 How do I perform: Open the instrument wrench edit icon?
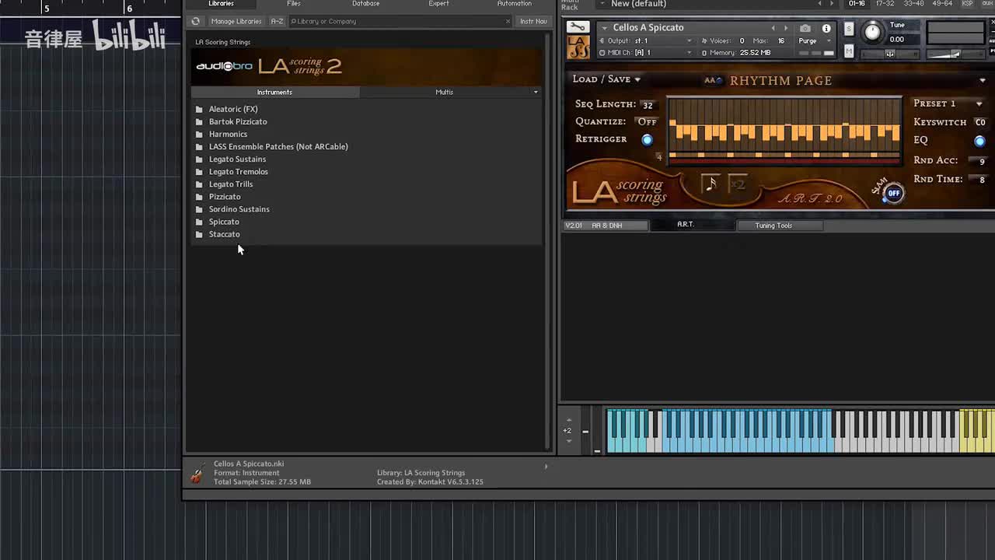pyautogui.click(x=578, y=28)
